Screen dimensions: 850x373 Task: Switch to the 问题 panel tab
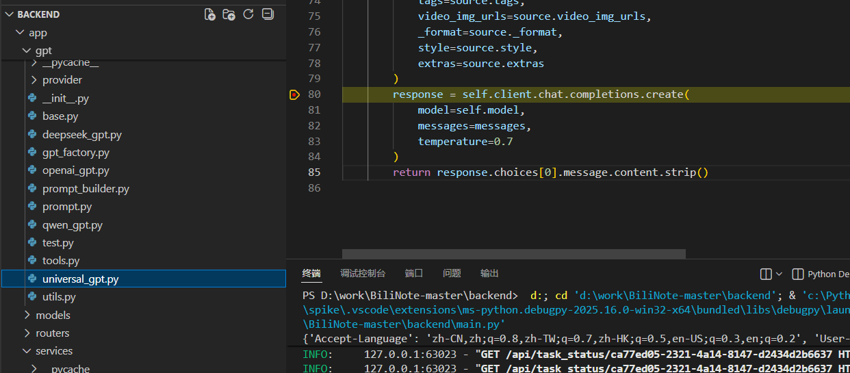pyautogui.click(x=452, y=273)
